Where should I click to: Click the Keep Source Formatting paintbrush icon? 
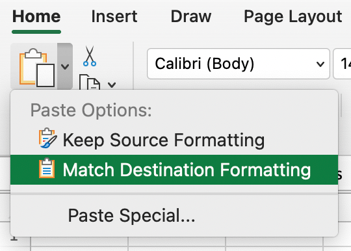pos(47,138)
